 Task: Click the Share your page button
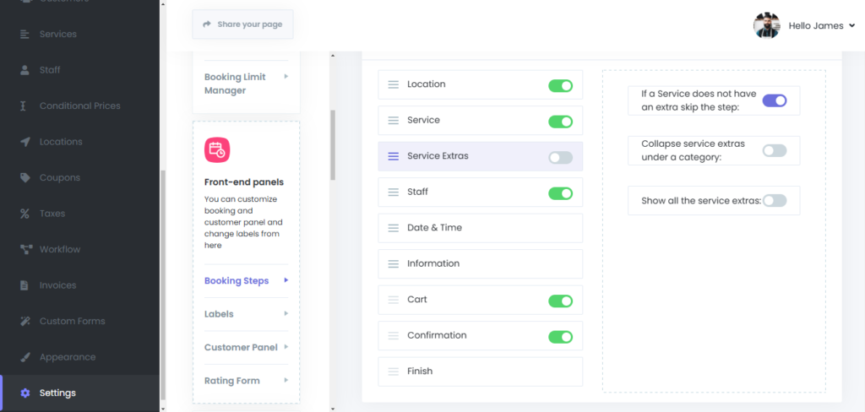(x=242, y=24)
